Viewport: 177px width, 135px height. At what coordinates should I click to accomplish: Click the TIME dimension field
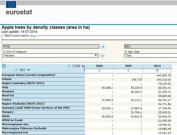pyautogui.click(x=51, y=46)
